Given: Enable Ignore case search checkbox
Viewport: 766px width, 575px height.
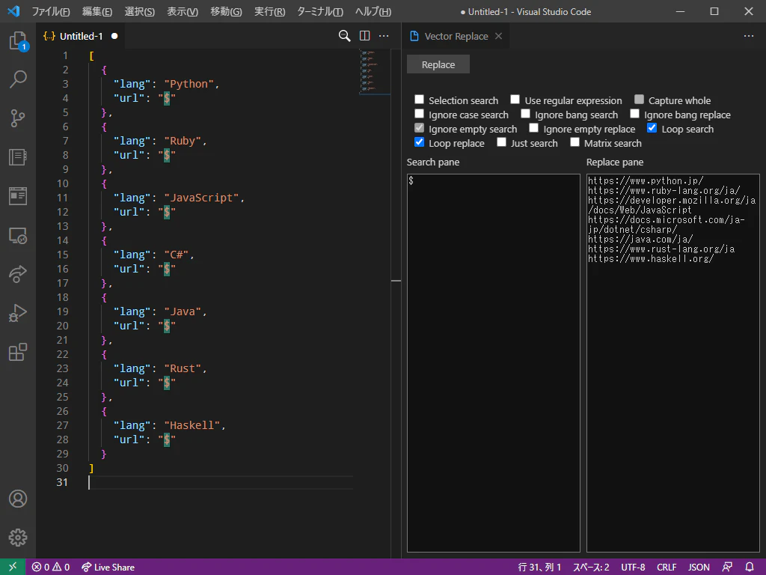Looking at the screenshot, I should click(x=419, y=114).
